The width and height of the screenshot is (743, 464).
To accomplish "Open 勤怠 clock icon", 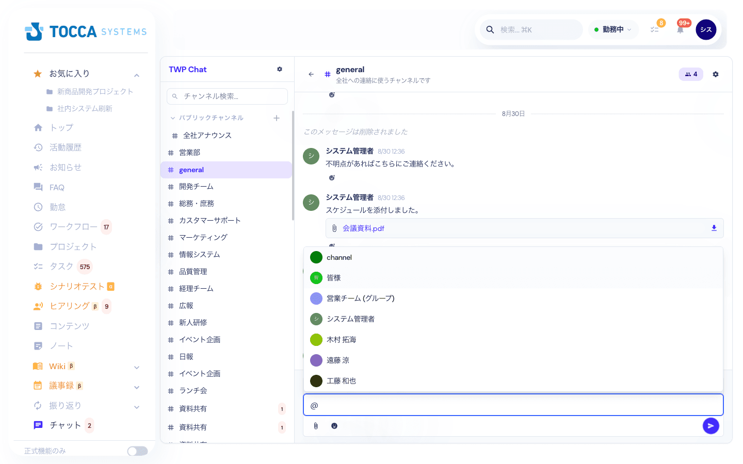I will point(38,207).
